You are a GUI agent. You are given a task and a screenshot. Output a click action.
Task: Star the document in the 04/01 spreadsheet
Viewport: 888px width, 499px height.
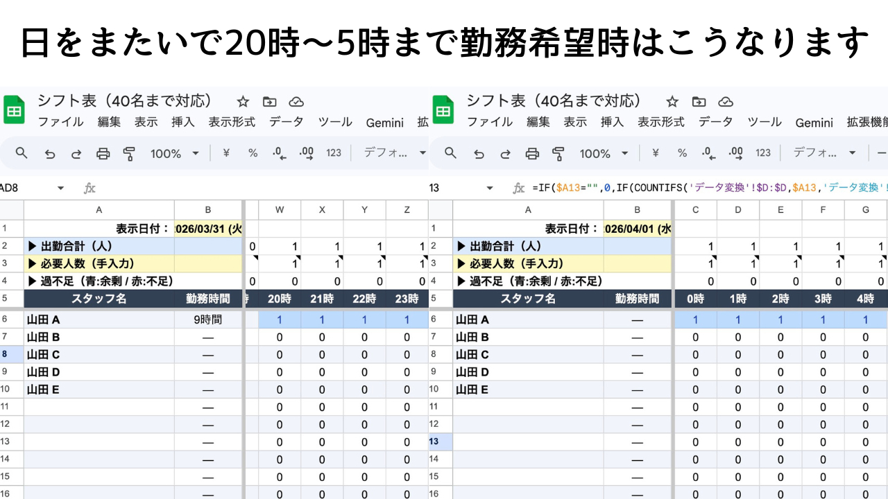coord(672,102)
